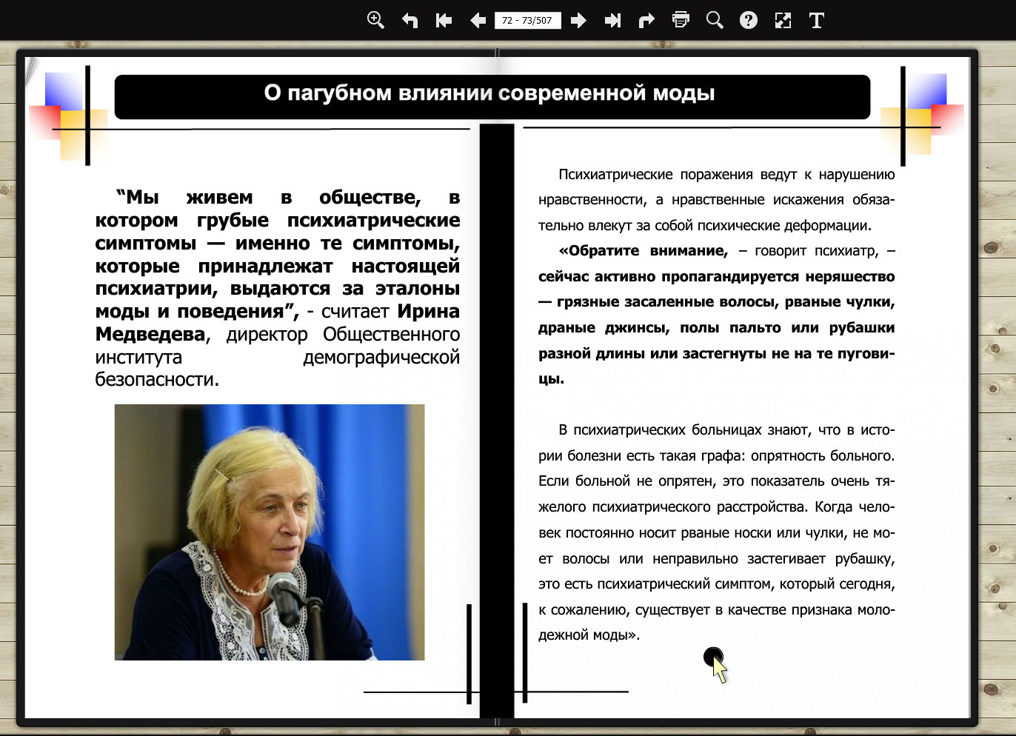Go forward using the curved right arrow
This screenshot has width=1016, height=736.
pyautogui.click(x=646, y=20)
